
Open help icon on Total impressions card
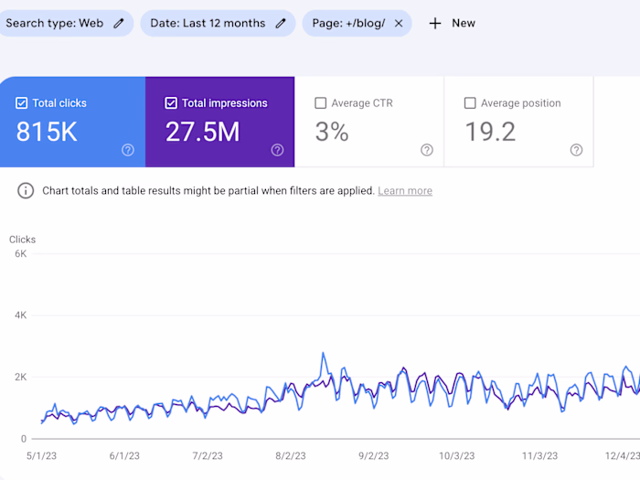(x=278, y=150)
